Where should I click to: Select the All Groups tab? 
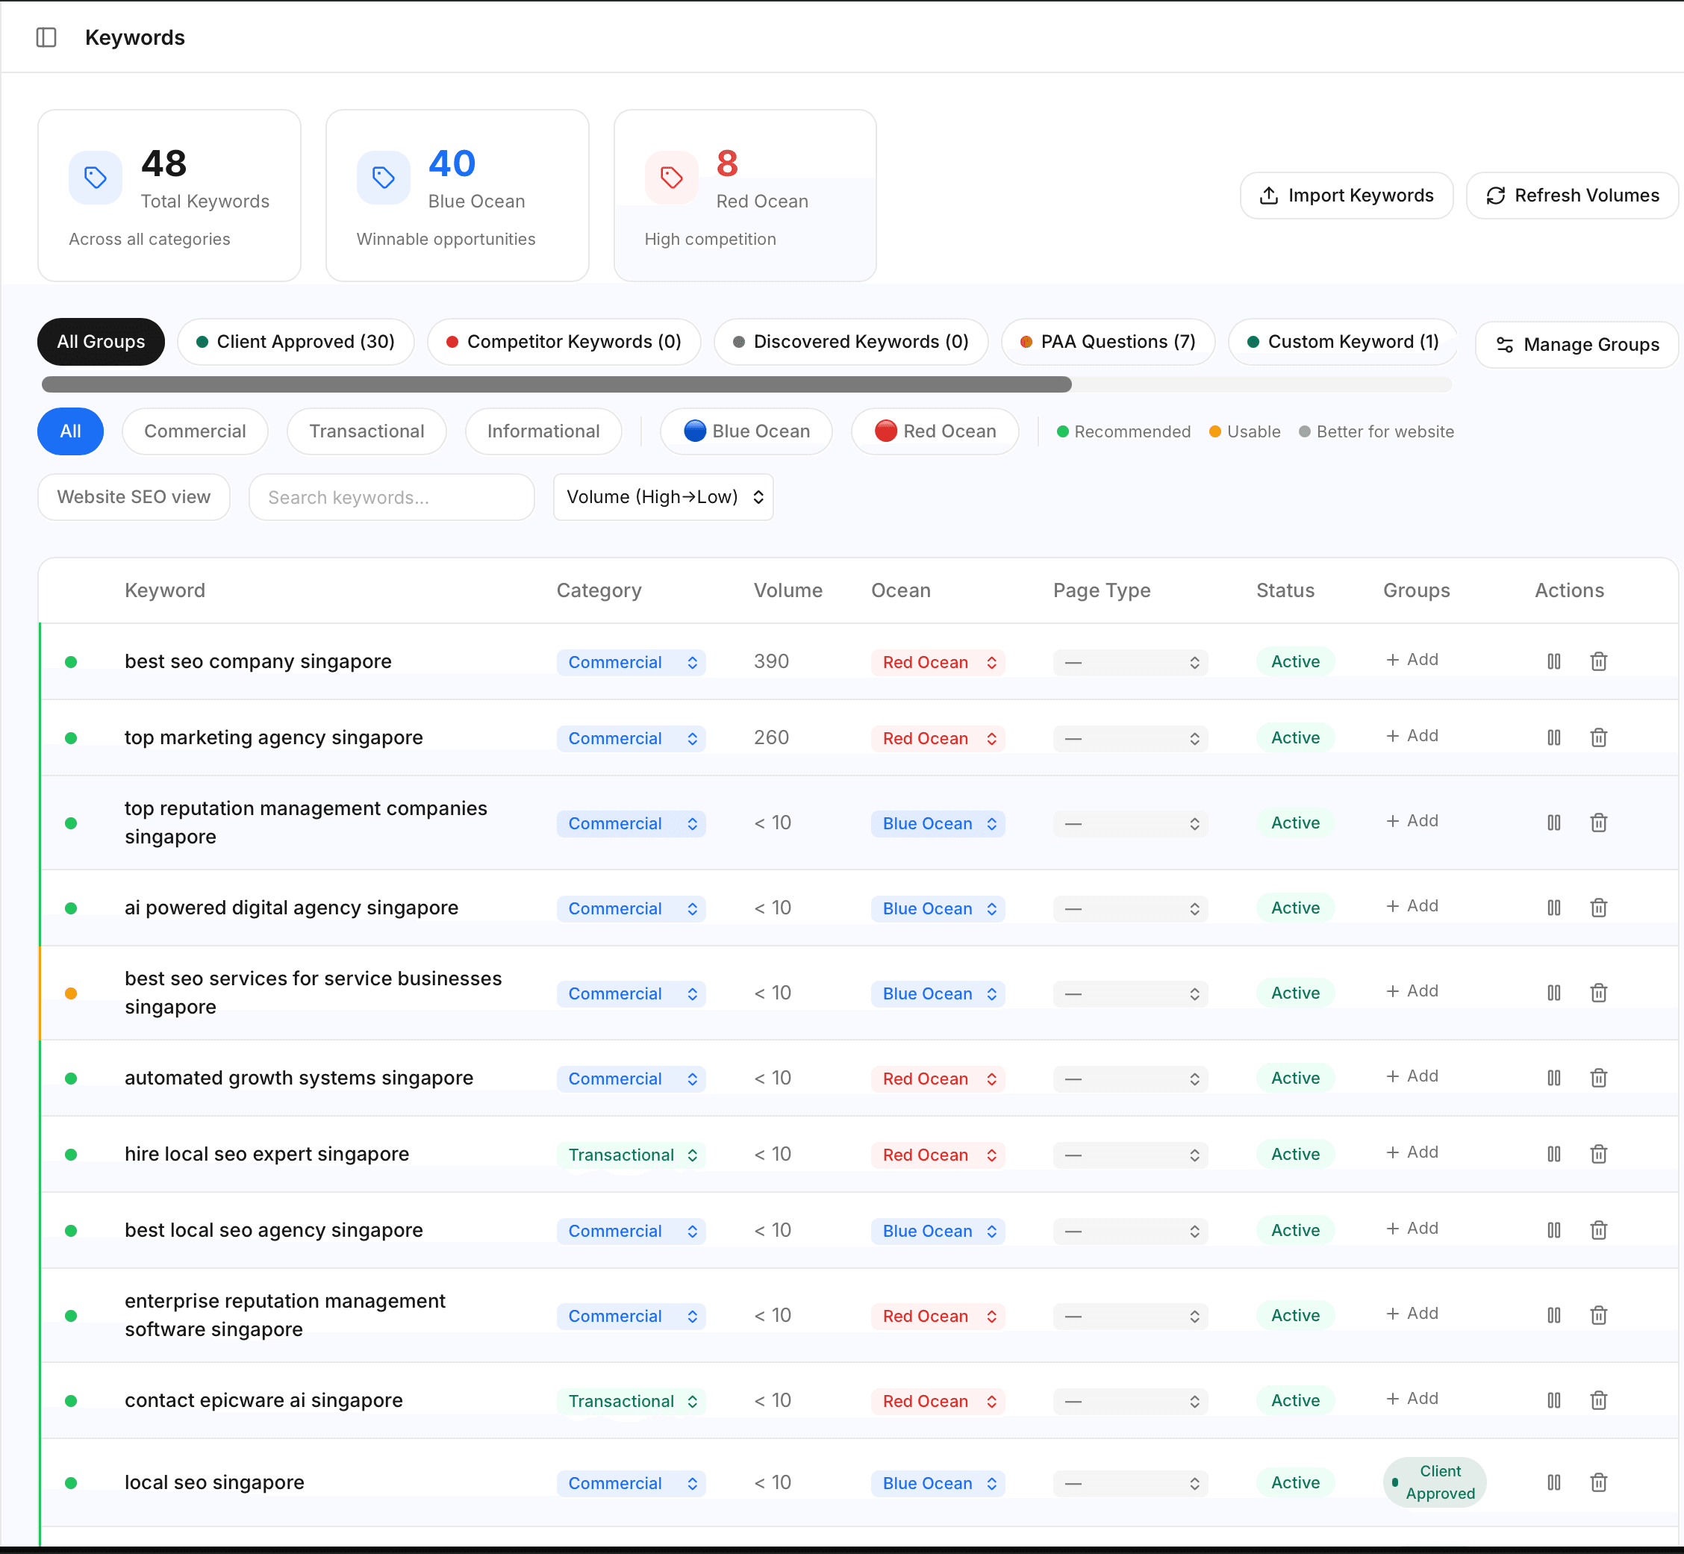101,341
